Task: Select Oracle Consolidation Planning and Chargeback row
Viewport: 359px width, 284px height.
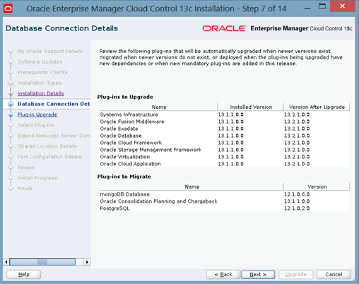Action: (x=225, y=201)
